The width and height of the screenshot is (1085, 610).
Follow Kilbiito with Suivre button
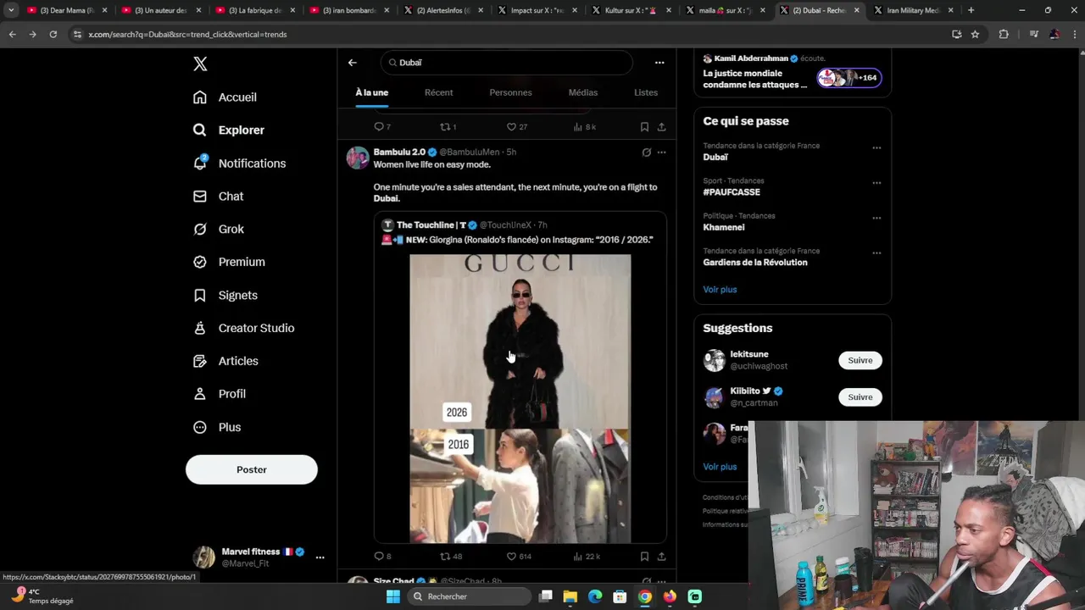pos(860,396)
